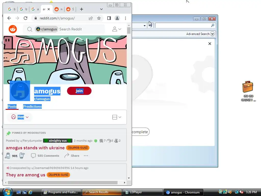Switch to the second Google browser tab

[x=23, y=9]
